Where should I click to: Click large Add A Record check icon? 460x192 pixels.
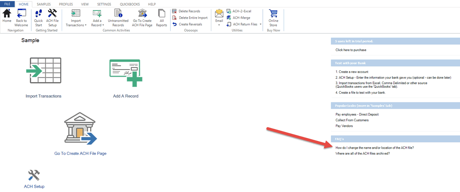[x=126, y=73]
